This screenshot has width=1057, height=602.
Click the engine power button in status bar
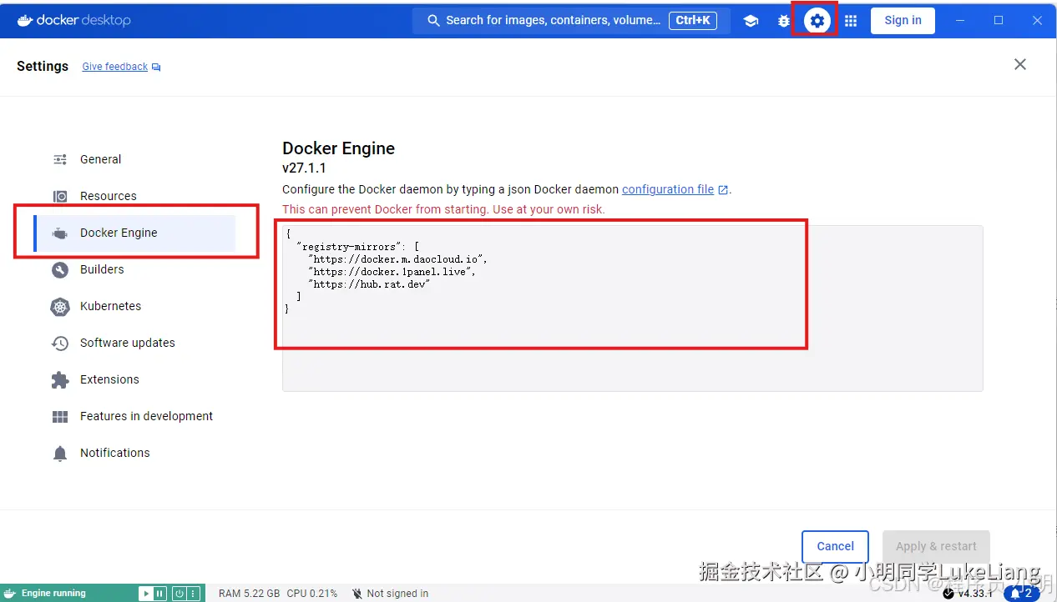pyautogui.click(x=180, y=594)
